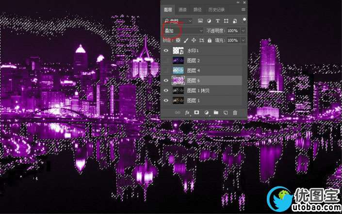
Task: Delete layer using trash icon
Action: [x=235, y=112]
